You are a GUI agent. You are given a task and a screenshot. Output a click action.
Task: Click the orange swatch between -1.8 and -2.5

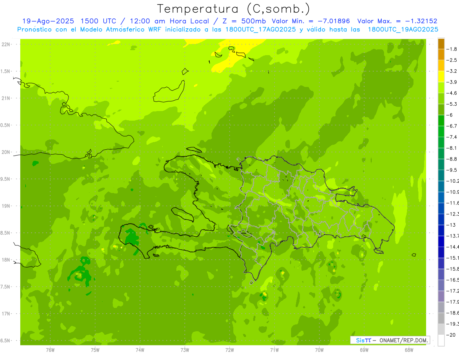coord(441,55)
